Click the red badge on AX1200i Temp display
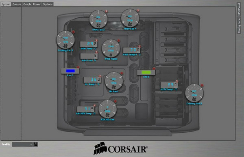This screenshot has height=157, width=244. pyautogui.click(x=94, y=105)
